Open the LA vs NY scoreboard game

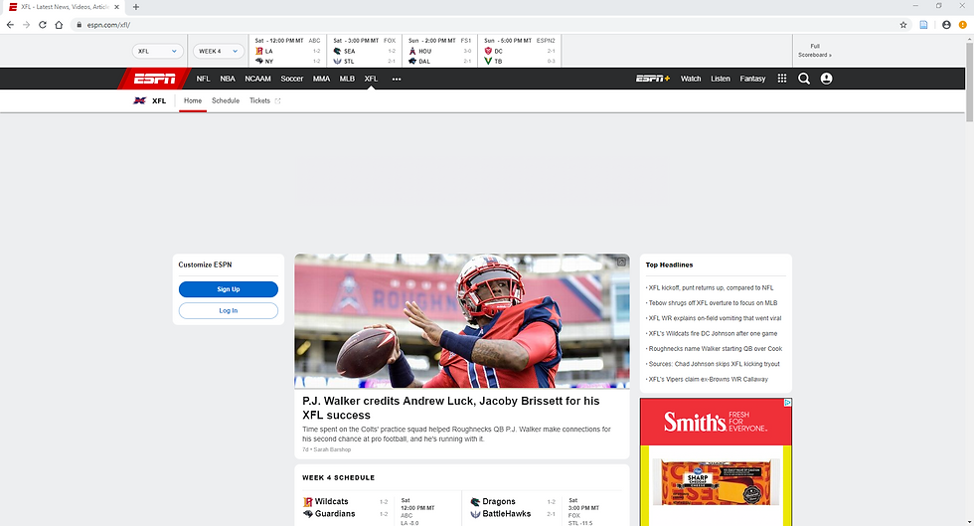(x=287, y=51)
